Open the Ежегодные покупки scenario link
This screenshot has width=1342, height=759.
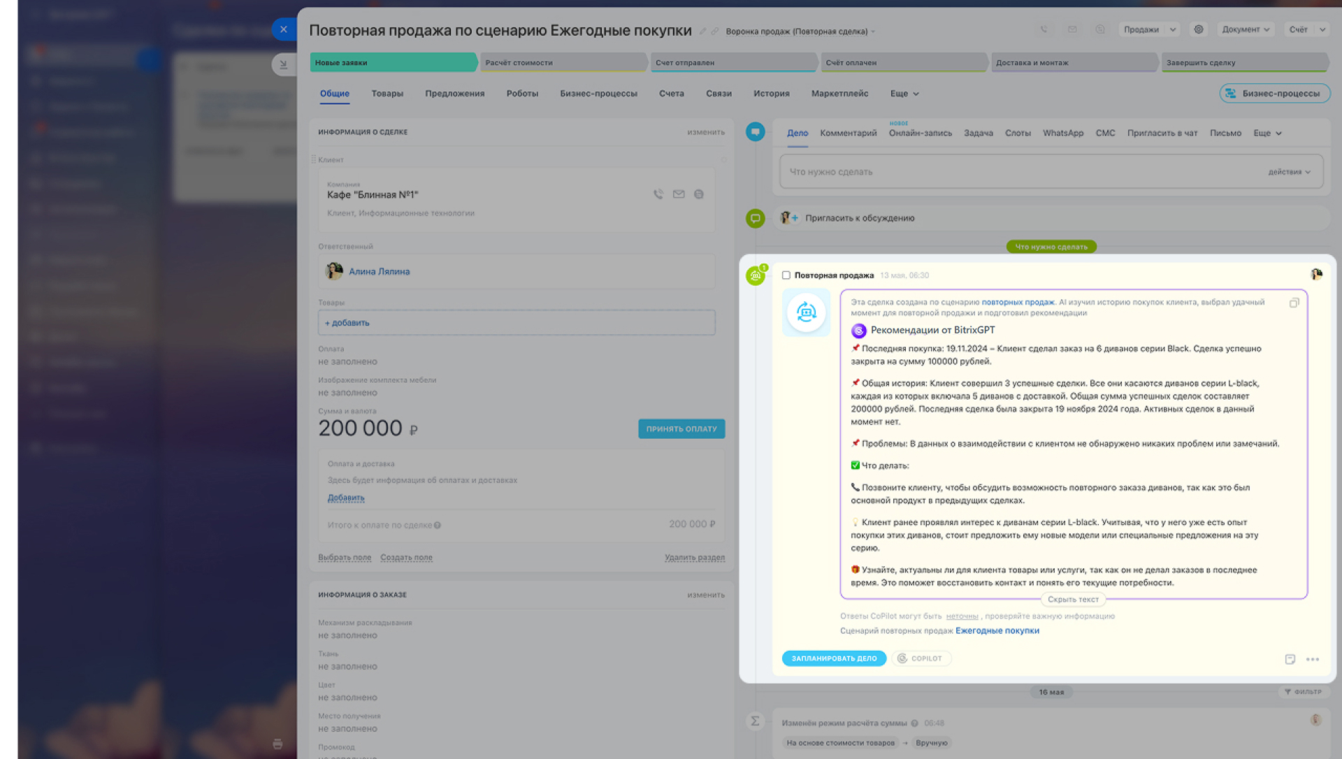pyautogui.click(x=997, y=630)
